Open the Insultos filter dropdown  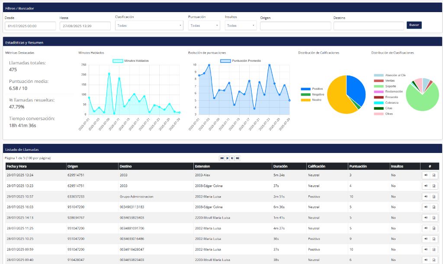[241, 25]
